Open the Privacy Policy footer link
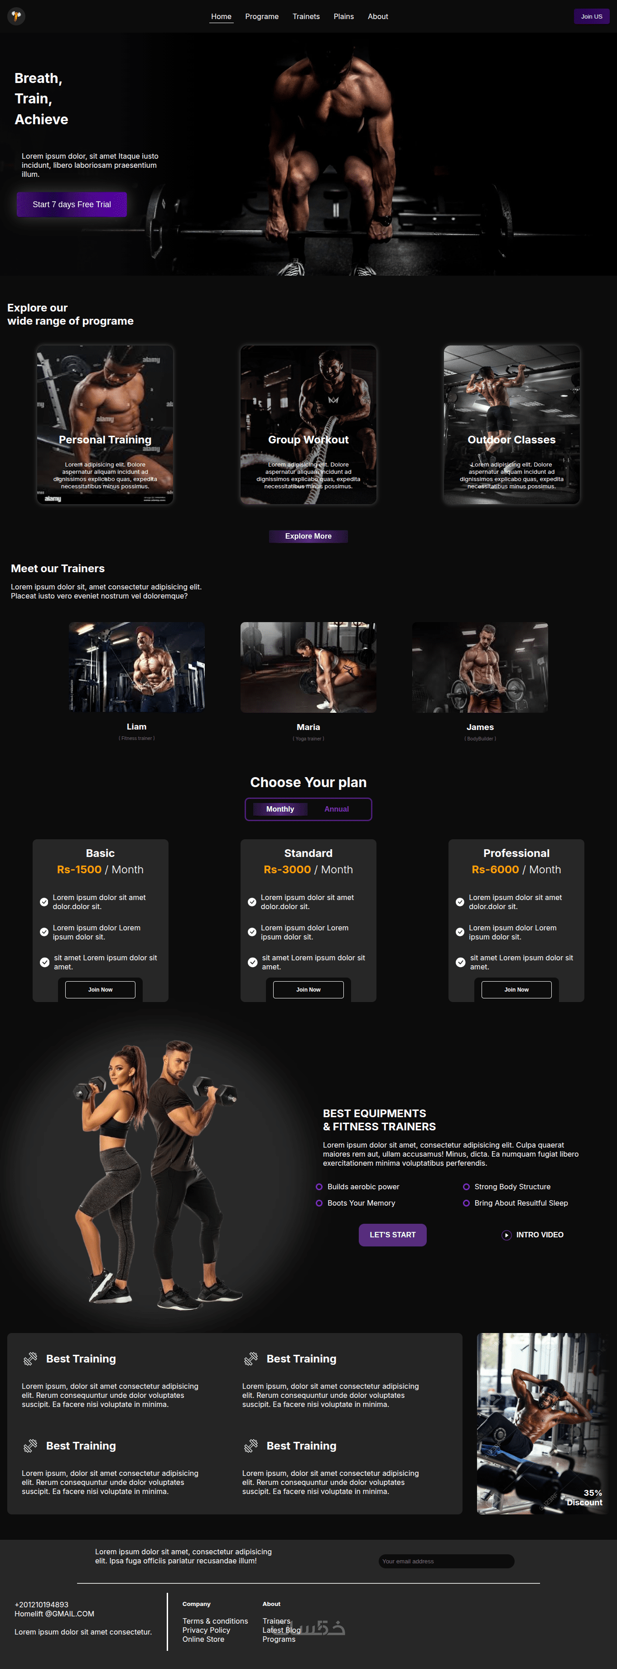This screenshot has width=617, height=1669. coord(206,1630)
